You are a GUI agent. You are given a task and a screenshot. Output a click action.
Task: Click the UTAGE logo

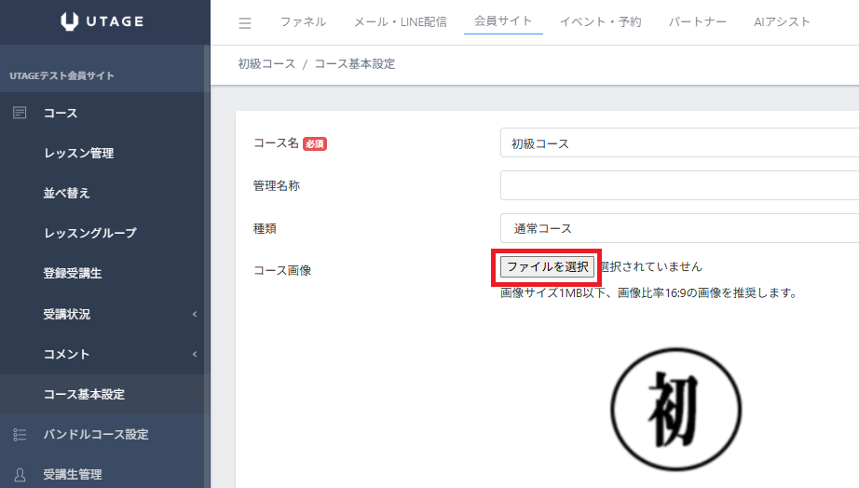[x=104, y=21]
